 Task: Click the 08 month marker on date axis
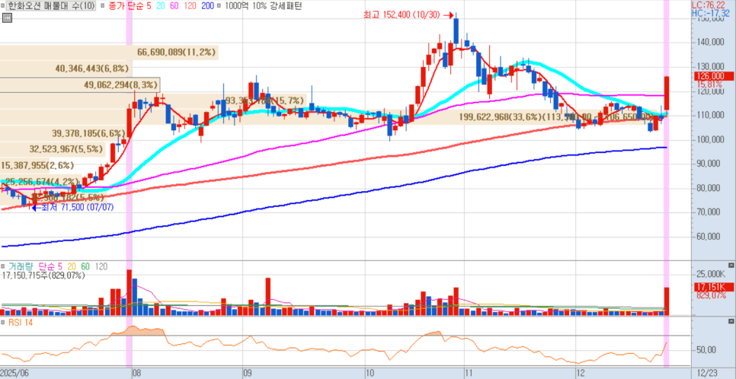137,374
